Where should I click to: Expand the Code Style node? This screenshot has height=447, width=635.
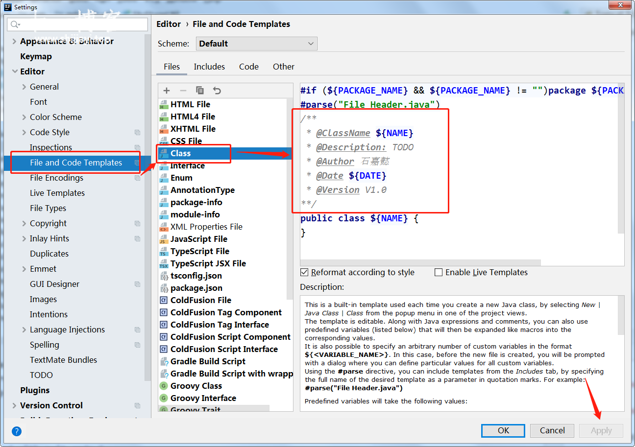click(x=24, y=132)
